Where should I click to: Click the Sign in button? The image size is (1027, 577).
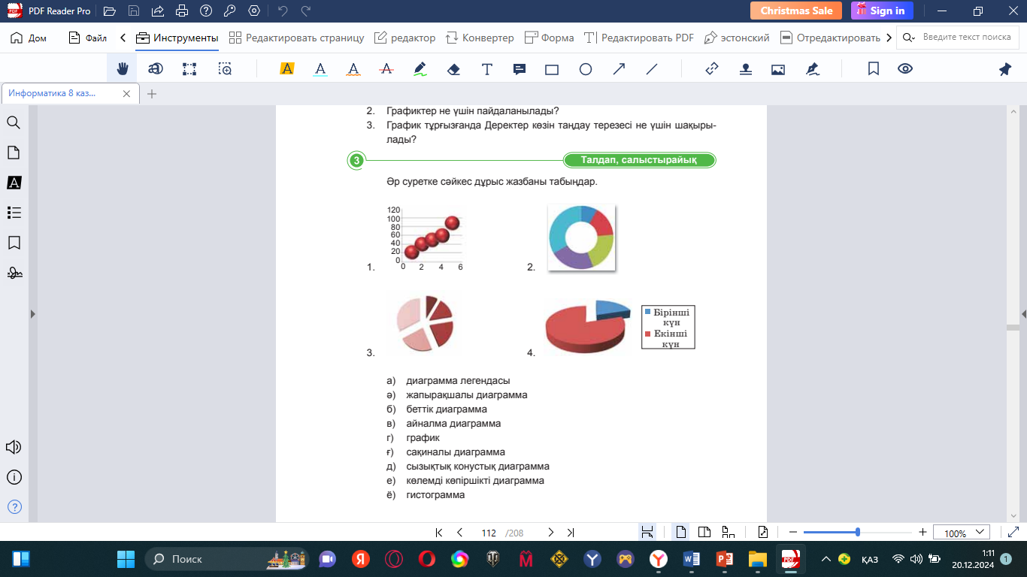(882, 11)
